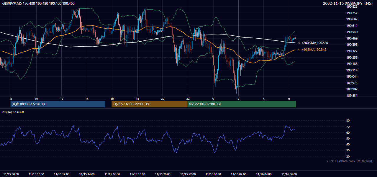This screenshot has width=377, height=177.
Task: Click the 11/15 18:00 time label
Action: pos(138,174)
